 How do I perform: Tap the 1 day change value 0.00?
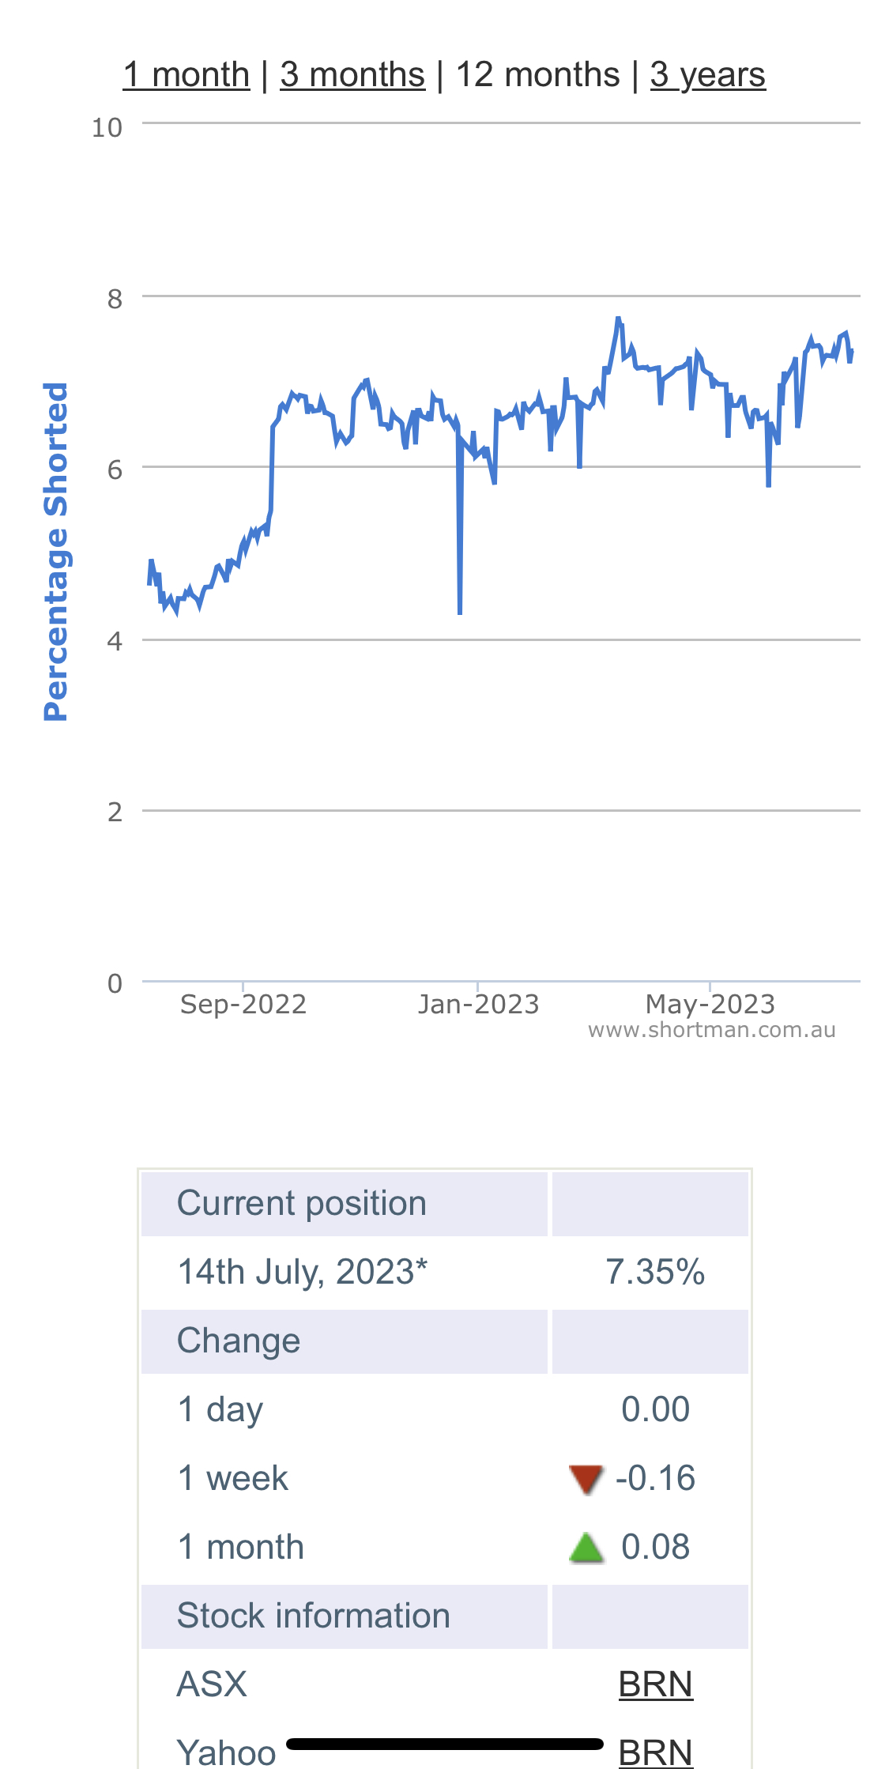pos(655,1410)
